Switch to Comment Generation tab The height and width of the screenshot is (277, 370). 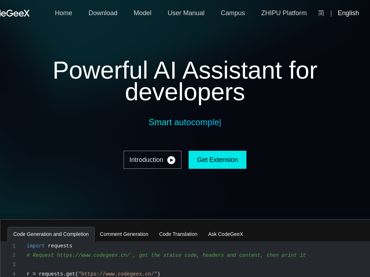(124, 234)
